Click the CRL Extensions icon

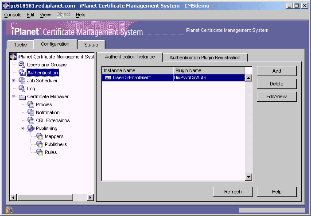coord(31,120)
